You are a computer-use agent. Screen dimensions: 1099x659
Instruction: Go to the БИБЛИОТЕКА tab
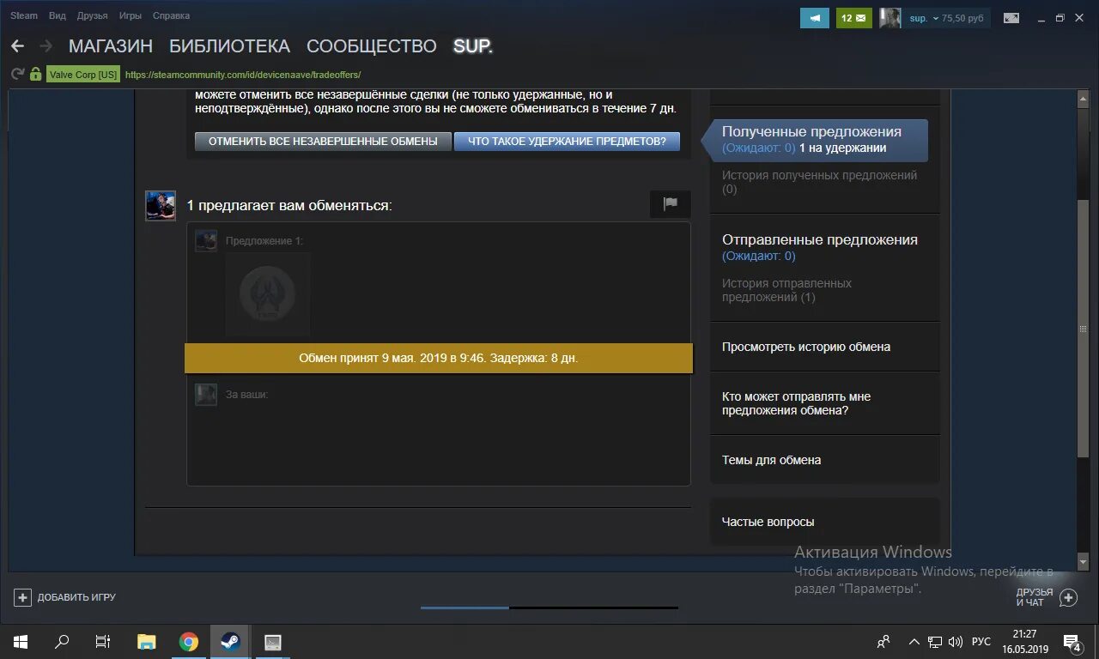click(x=229, y=46)
